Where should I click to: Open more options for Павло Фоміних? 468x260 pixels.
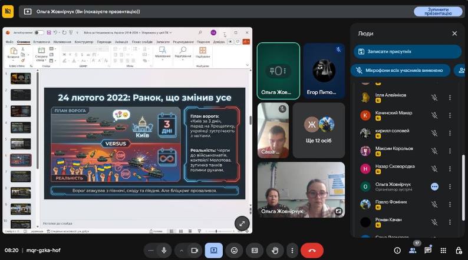[x=450, y=204]
